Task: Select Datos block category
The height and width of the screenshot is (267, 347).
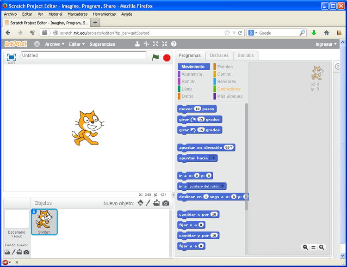Action: coord(187,97)
